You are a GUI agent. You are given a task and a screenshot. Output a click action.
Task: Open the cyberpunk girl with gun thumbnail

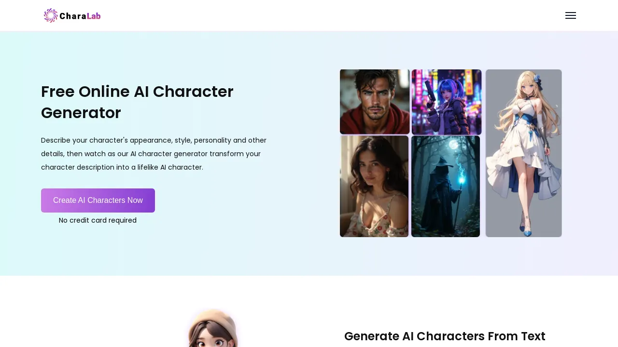pyautogui.click(x=446, y=102)
